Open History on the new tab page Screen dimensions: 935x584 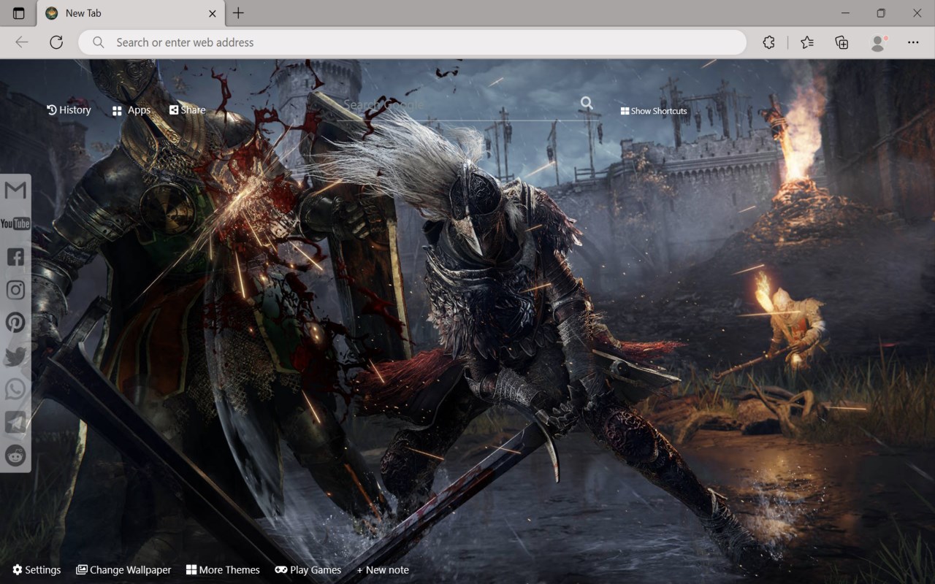[69, 109]
